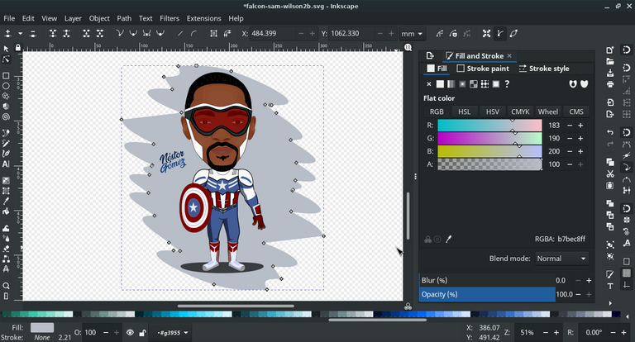Set fill to swatch
635x342 pixels.
[x=496, y=84]
